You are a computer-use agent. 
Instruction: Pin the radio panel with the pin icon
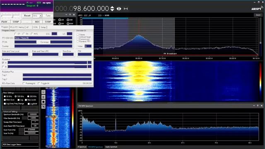coord(70,15)
